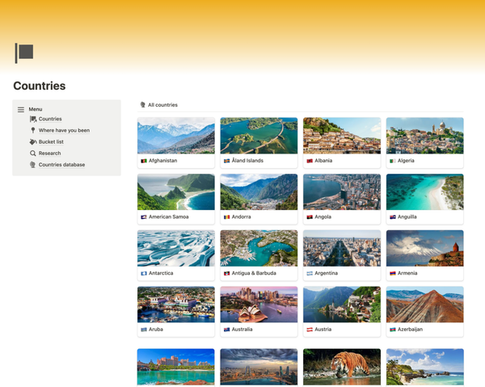Open the Armenia monastery and mountain photo
Viewport: 485px width, 387px height.
[x=424, y=248]
